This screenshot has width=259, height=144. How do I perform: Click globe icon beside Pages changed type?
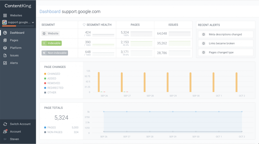click(x=204, y=52)
